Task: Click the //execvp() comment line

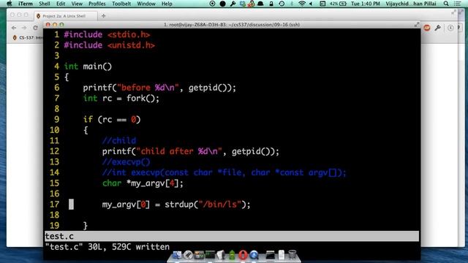Action: (126, 162)
